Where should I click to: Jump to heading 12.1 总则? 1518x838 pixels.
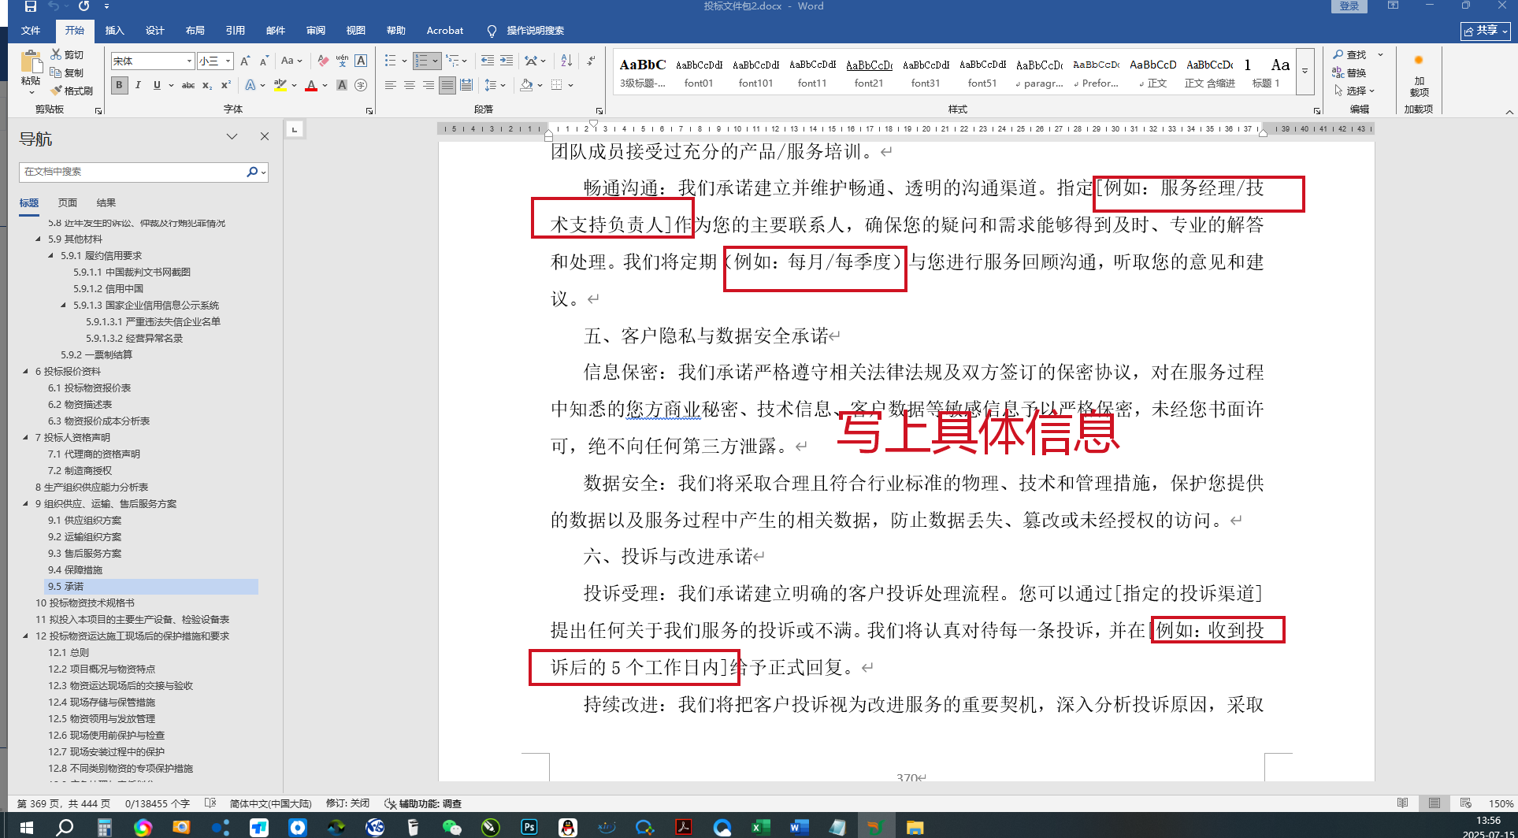pos(69,653)
